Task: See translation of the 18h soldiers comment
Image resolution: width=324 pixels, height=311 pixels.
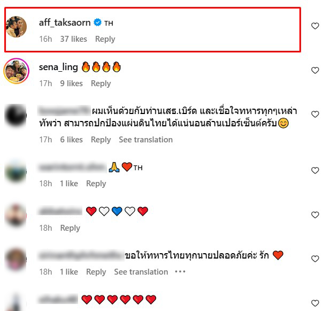Action: pos(141,272)
